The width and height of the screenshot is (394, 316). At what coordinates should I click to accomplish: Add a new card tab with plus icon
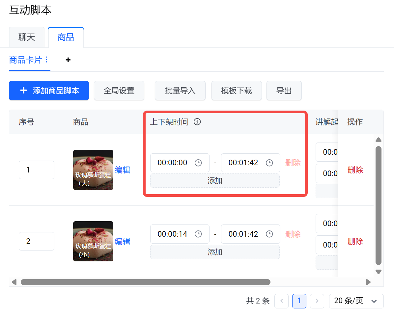click(68, 60)
